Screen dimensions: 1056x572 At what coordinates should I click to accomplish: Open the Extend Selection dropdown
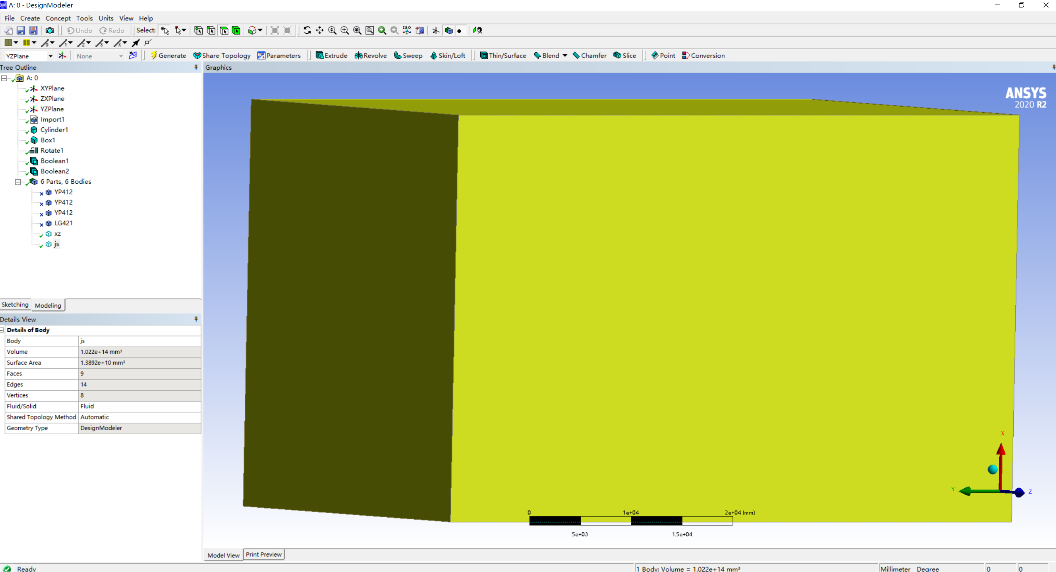260,30
